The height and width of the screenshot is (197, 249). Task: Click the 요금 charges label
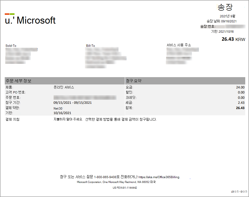[130, 87]
